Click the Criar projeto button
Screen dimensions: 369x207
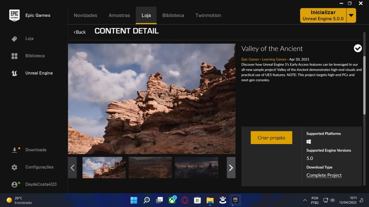(x=271, y=138)
